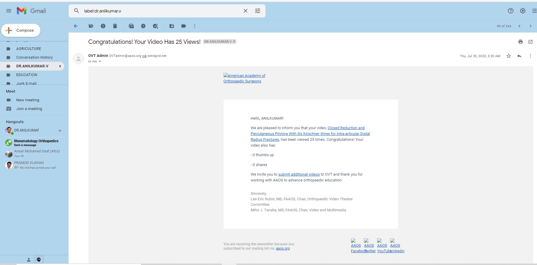This screenshot has height=265, width=537.
Task: Expand the 'to me' recipient details
Action: coord(100,62)
